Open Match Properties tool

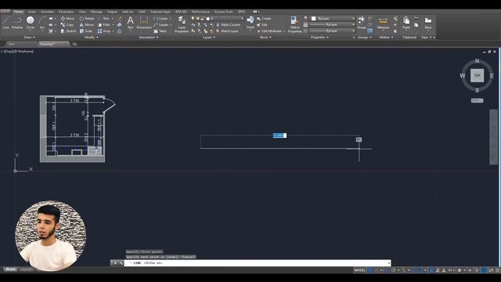(x=294, y=24)
